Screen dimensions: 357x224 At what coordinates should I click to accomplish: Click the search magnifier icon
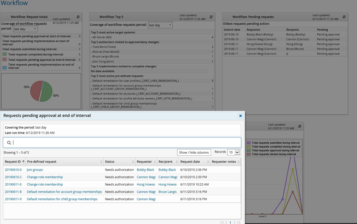(x=9, y=143)
